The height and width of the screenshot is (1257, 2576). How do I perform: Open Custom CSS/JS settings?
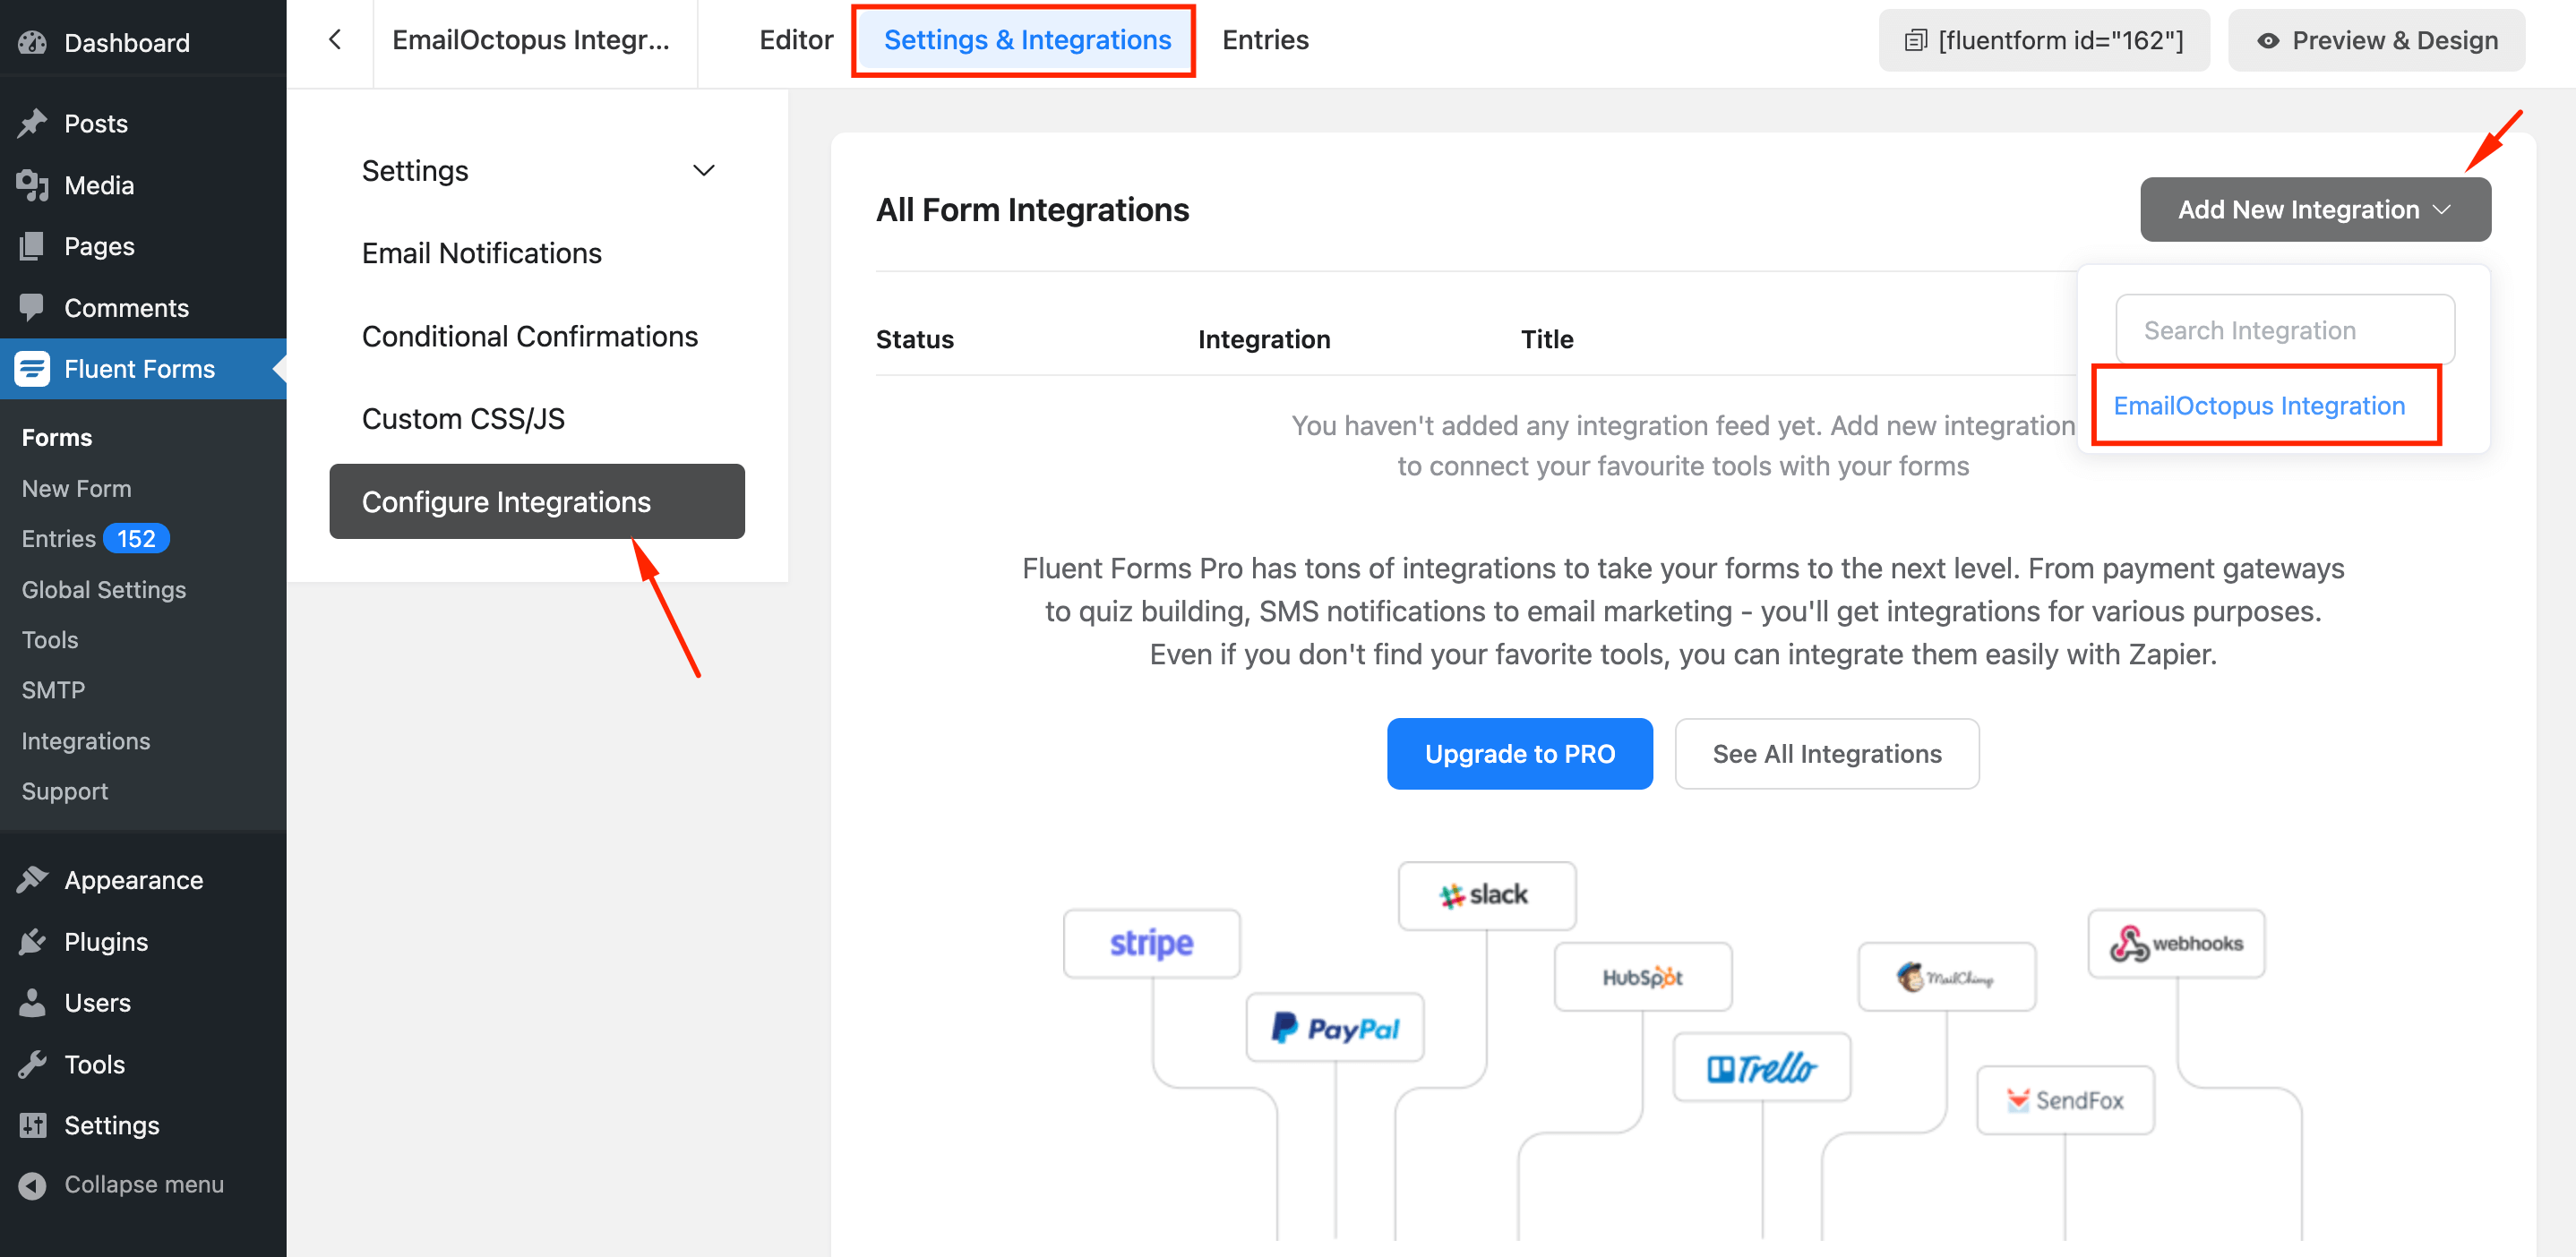pyautogui.click(x=463, y=420)
